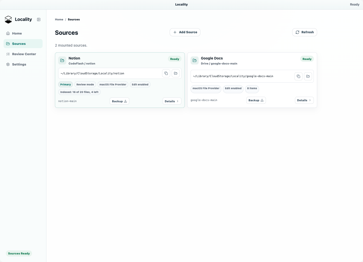Viewport: 363px width, 262px height.
Task: Open the Notion path folder icon
Action: coord(176,73)
